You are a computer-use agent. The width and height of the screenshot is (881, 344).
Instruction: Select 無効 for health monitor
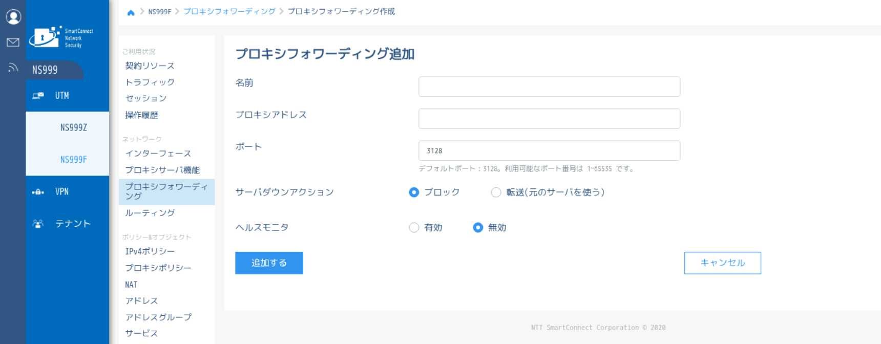tap(478, 228)
